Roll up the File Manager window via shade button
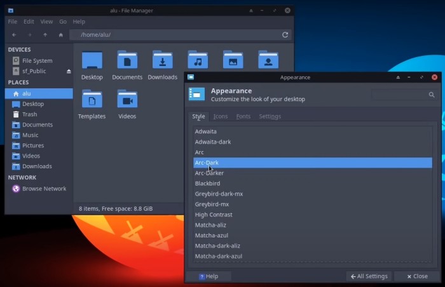 pyautogui.click(x=251, y=11)
